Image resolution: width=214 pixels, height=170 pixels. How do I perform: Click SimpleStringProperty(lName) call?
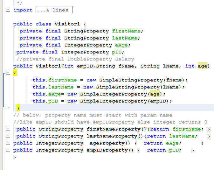click(x=139, y=87)
